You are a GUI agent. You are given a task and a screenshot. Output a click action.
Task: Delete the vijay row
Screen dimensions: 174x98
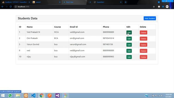pyautogui.click(x=144, y=57)
